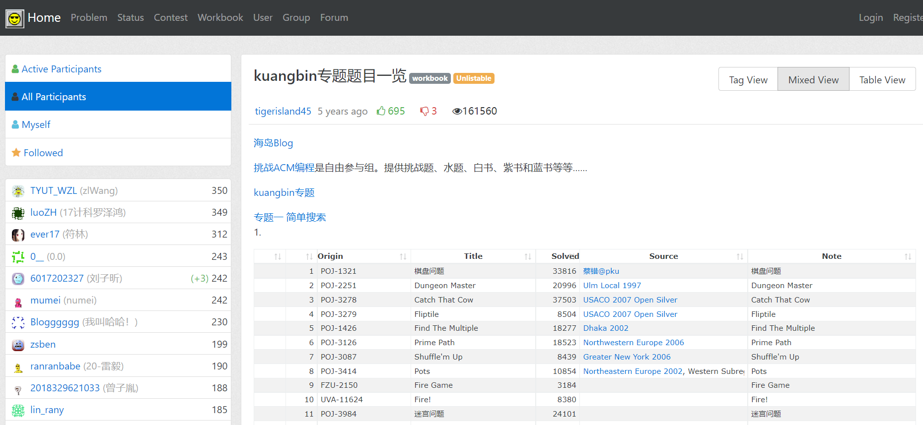Click the smiley site logo icon
The image size is (923, 425).
pos(15,19)
